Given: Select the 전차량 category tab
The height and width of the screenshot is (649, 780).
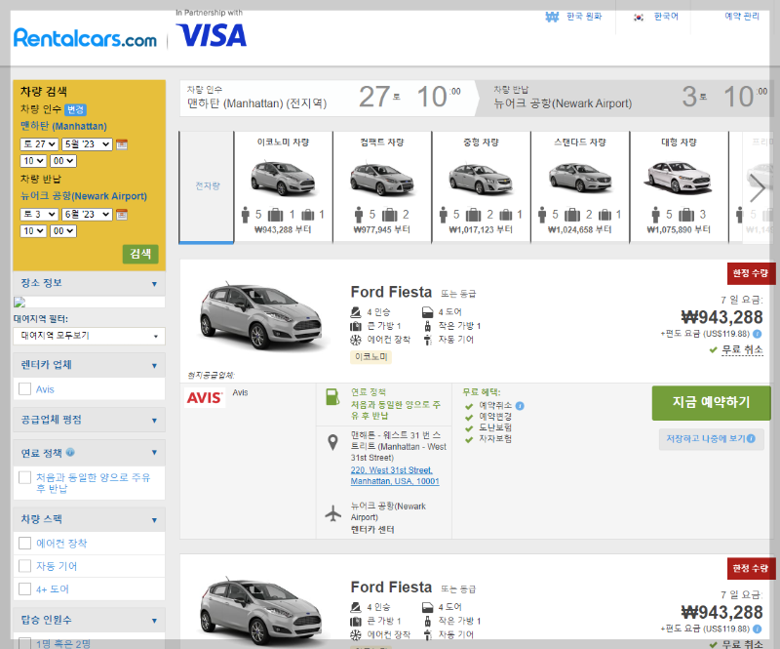Looking at the screenshot, I should [x=207, y=186].
